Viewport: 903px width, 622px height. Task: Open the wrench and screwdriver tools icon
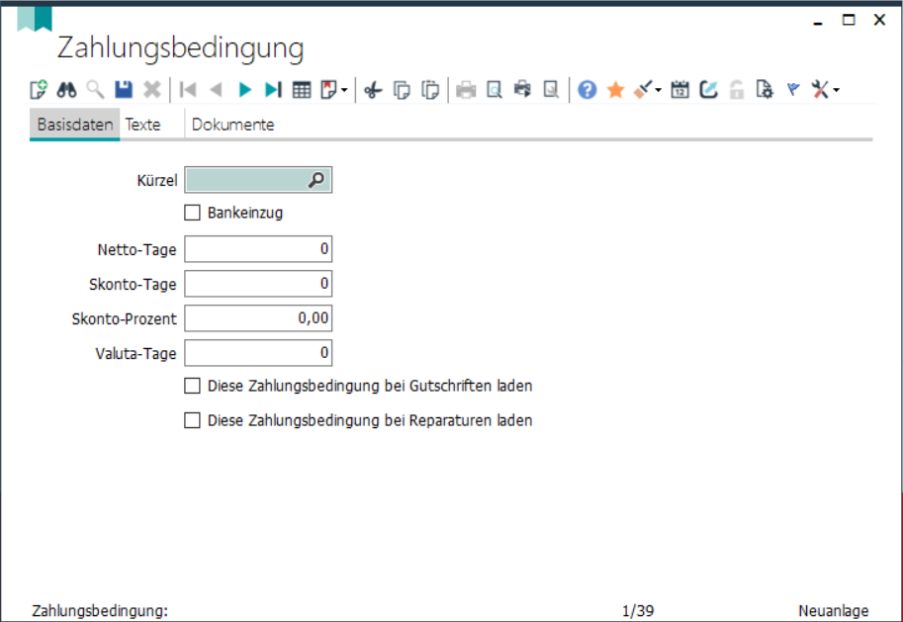(820, 90)
